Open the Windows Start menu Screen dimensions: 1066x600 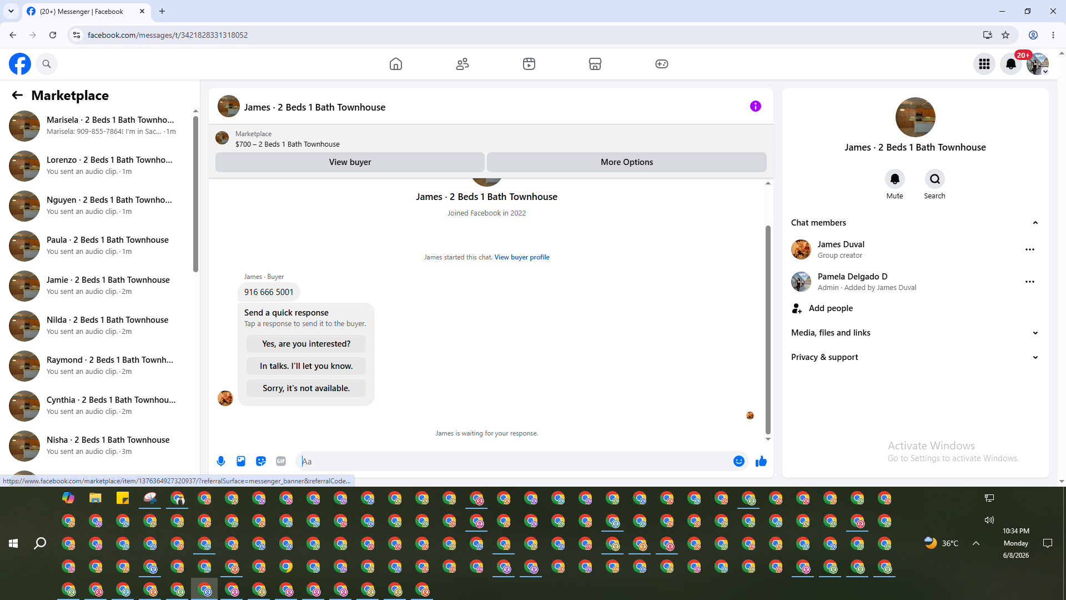pos(13,543)
